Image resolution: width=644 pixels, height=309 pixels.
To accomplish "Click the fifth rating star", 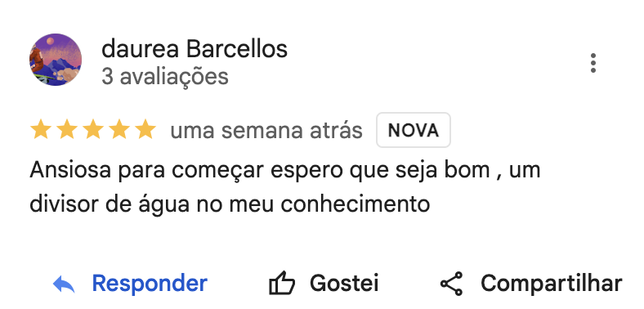I will click(145, 129).
